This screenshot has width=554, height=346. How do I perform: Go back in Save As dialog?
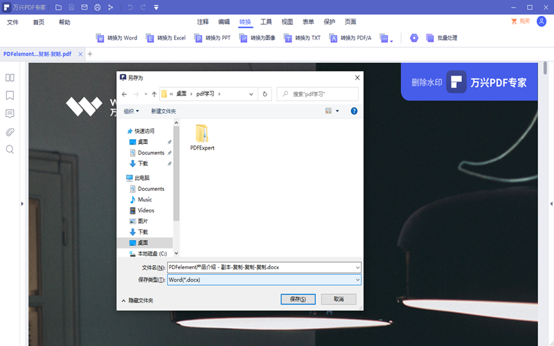(x=124, y=94)
